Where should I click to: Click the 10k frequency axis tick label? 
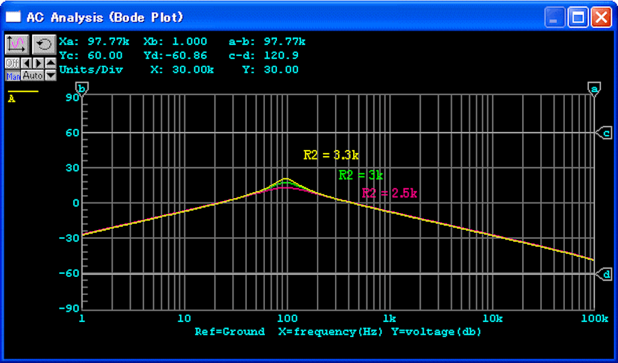(492, 318)
